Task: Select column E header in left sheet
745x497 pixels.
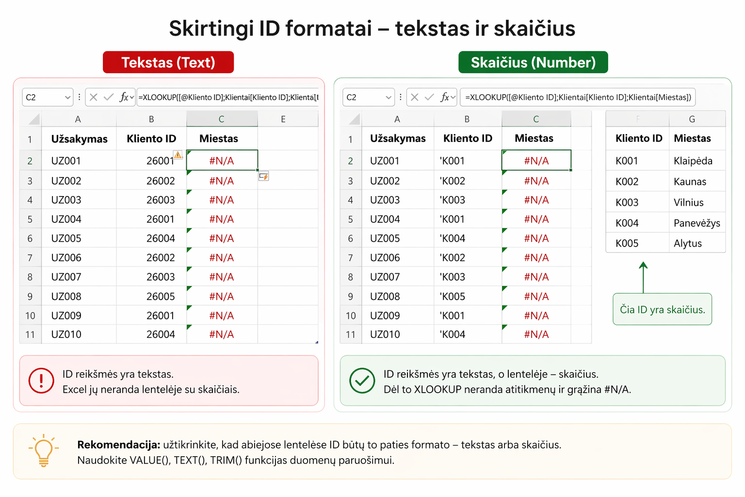Action: coord(288,119)
